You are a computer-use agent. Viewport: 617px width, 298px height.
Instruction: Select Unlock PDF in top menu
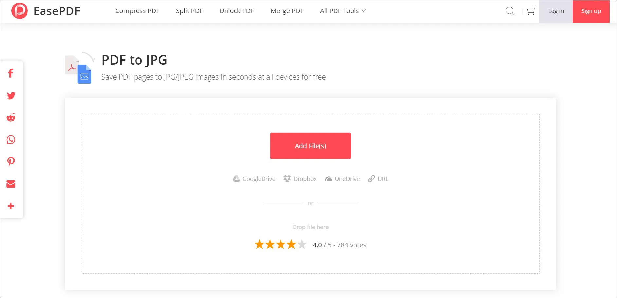coord(237,11)
